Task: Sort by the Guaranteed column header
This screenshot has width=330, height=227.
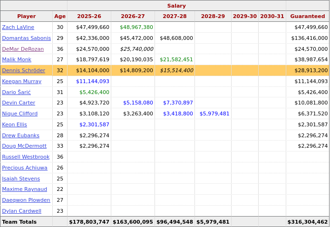Action: [x=308, y=16]
